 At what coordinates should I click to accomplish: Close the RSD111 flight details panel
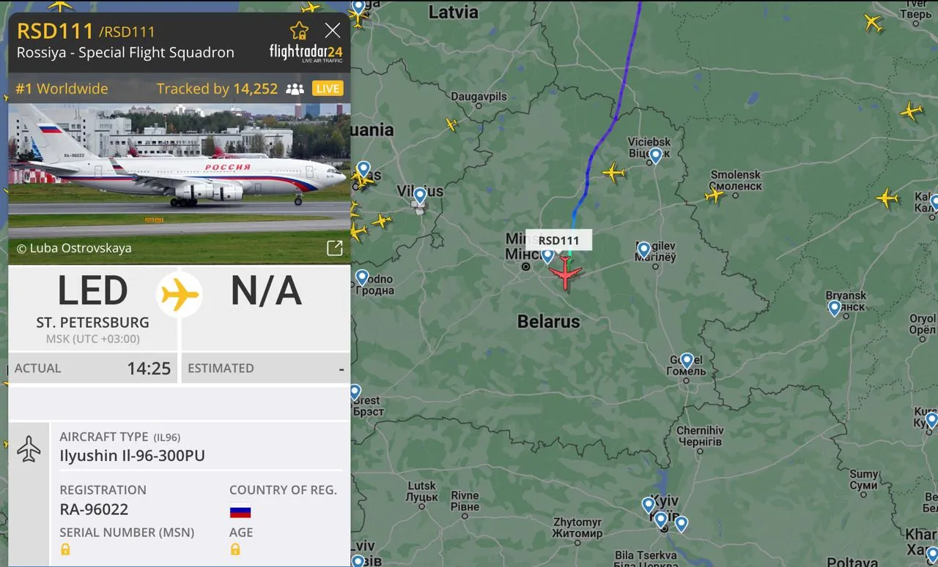(333, 30)
